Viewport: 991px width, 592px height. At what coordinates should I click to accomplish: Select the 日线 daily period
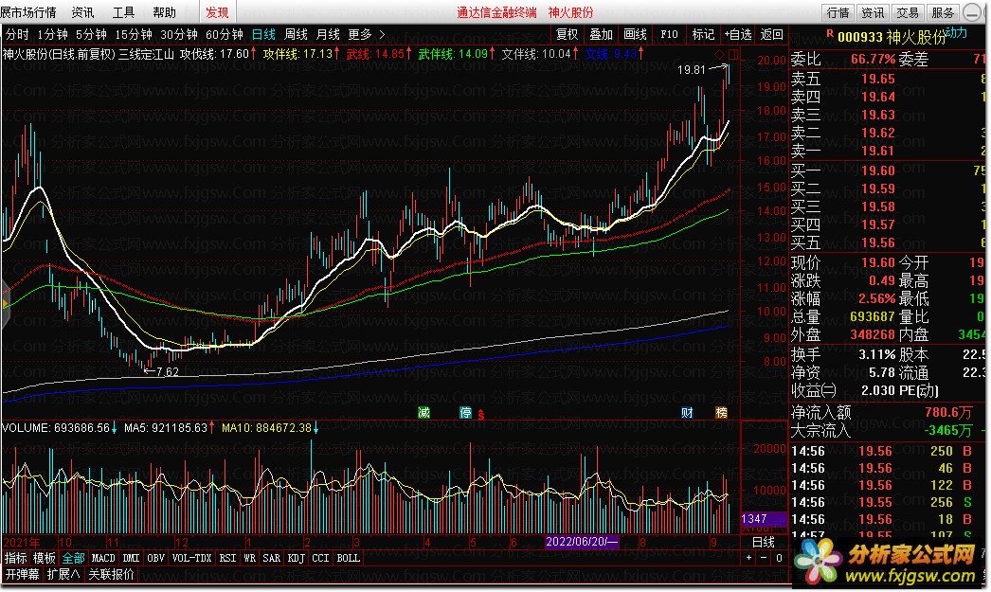point(263,34)
